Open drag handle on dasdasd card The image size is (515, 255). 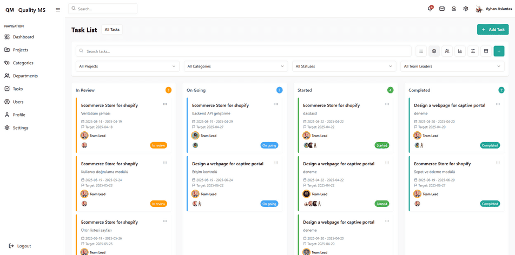[387, 104]
